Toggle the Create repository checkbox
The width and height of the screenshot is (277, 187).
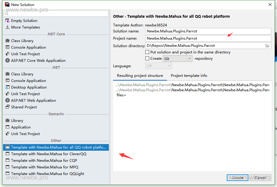click(147, 59)
